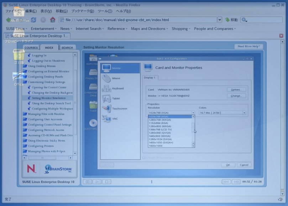Screen dimensions: 288x206
Task: Select the Keyboard configuration icon
Action: [x=107, y=88]
